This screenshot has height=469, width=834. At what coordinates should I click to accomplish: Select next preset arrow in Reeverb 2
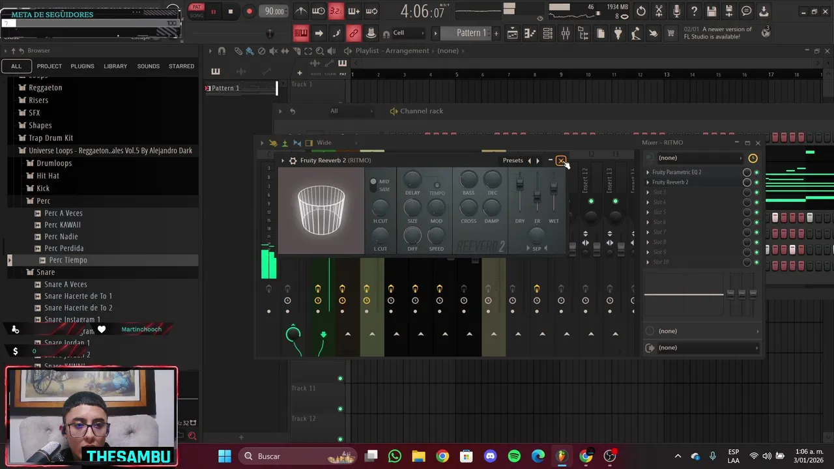(538, 160)
